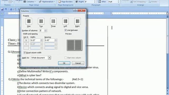The height and width of the screenshot is (95, 169).
Task: Click the Number of columns spinner arrows
Action: click(45, 31)
